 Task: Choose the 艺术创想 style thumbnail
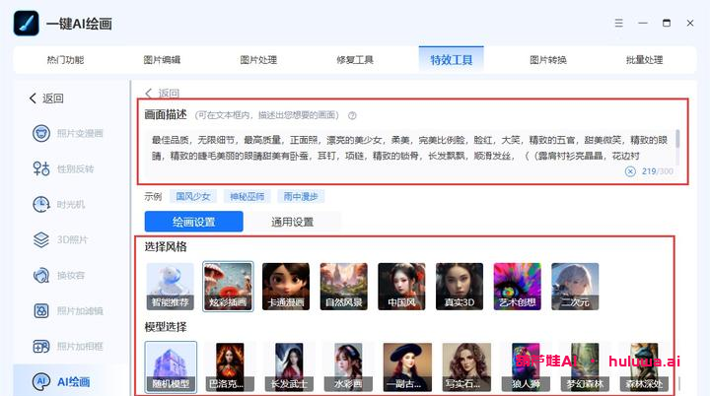[517, 287]
